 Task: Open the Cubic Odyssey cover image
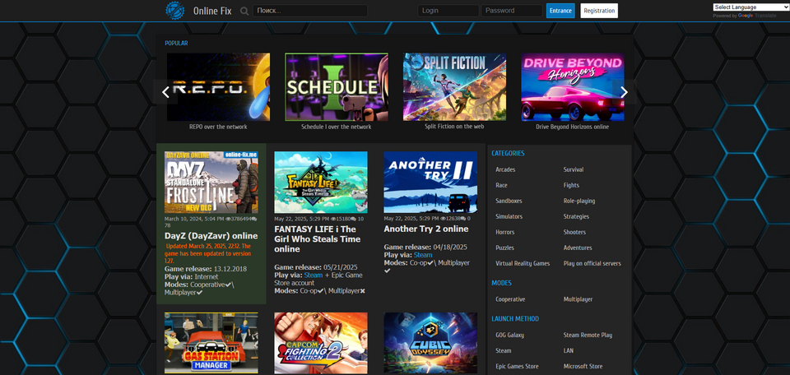(430, 343)
